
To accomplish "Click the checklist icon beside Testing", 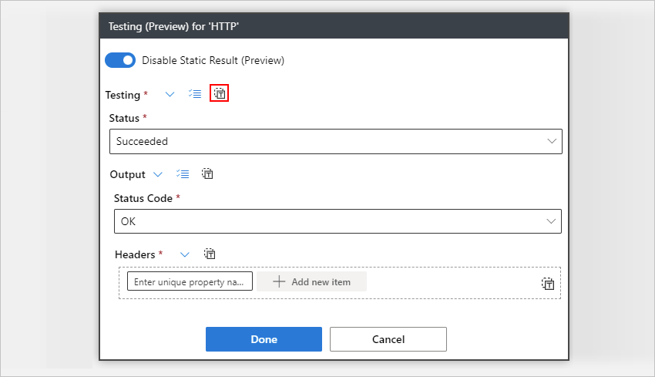I will 195,94.
